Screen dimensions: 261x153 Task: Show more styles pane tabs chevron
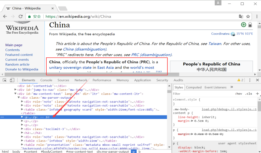click(x=232, y=87)
